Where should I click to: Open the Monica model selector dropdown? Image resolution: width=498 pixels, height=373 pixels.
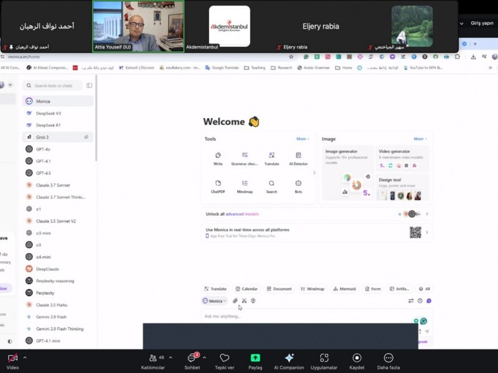click(x=215, y=301)
